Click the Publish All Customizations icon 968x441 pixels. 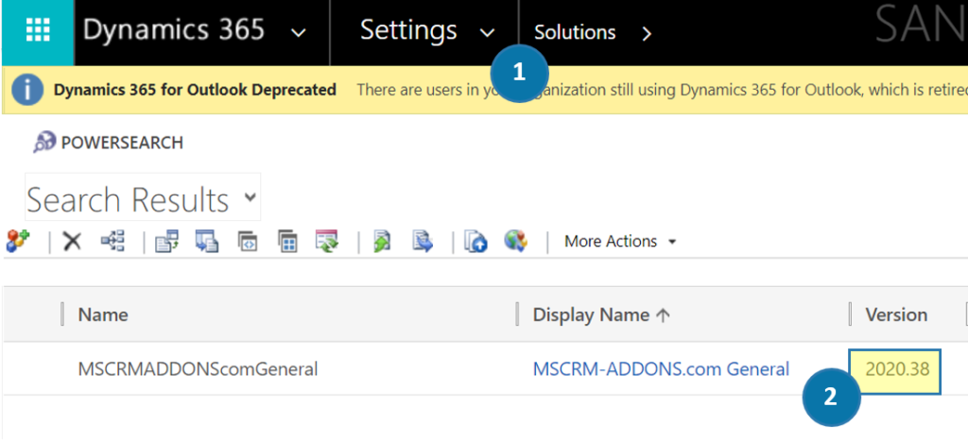(476, 241)
